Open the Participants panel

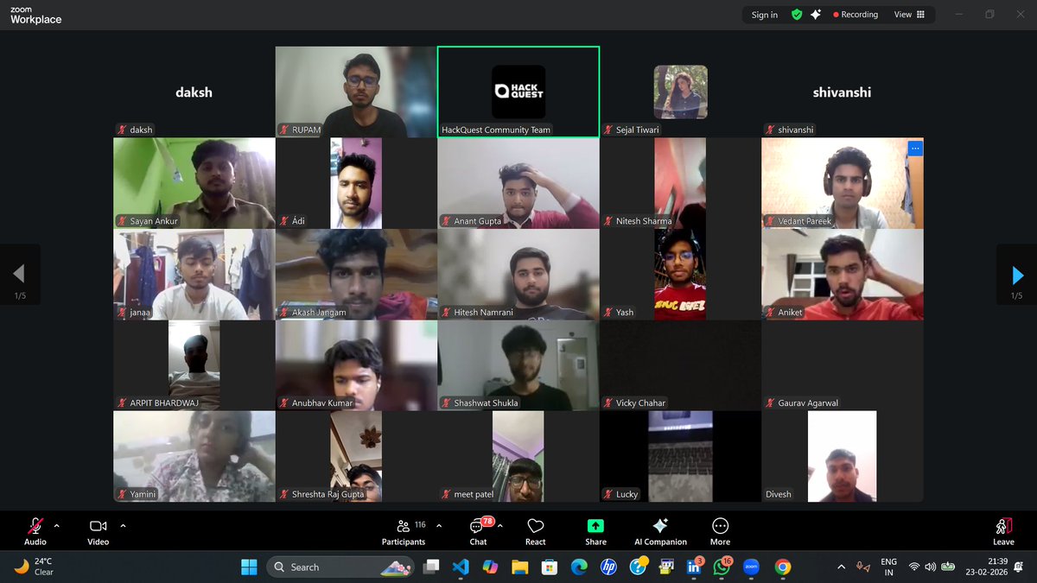tap(404, 531)
